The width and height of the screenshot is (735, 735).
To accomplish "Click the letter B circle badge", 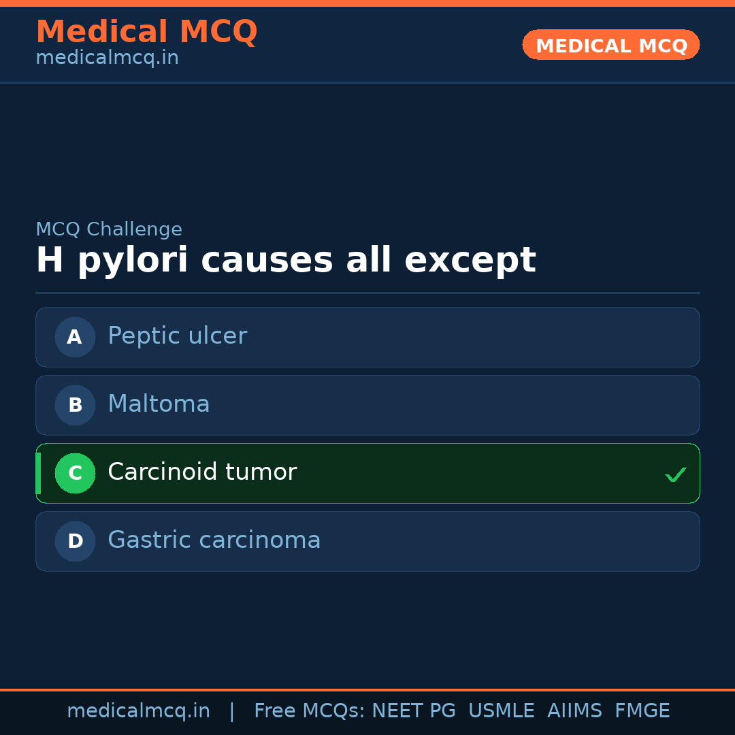I will 75,405.
